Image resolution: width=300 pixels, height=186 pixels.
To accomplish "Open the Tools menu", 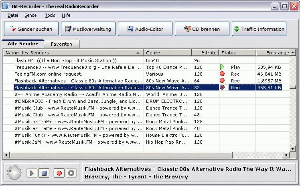I will pos(50,15).
